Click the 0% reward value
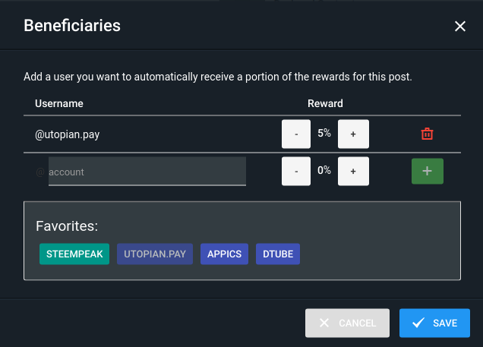 [x=324, y=171]
